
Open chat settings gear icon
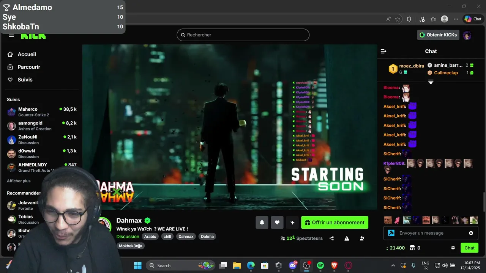coord(453,248)
